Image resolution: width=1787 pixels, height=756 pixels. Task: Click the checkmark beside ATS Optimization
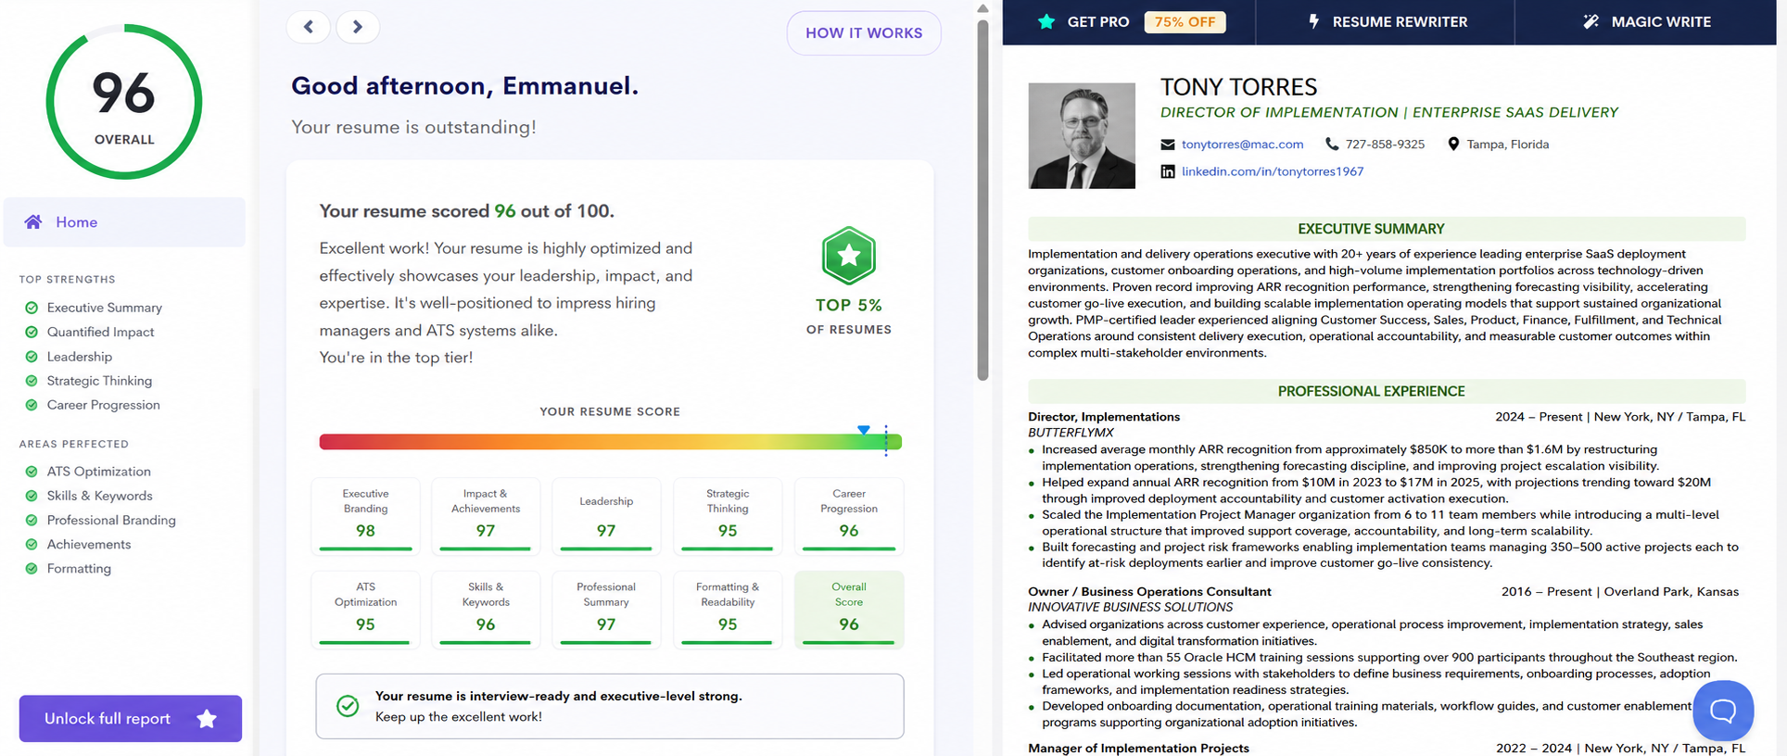point(32,472)
